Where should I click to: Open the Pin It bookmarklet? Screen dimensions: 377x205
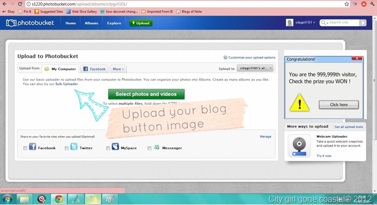(25, 11)
